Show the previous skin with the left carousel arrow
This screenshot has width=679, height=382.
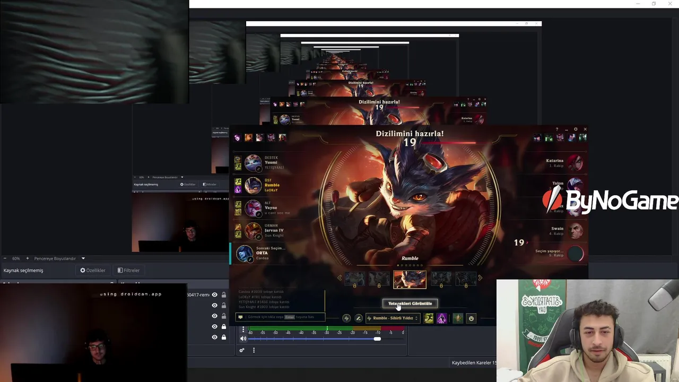point(339,277)
